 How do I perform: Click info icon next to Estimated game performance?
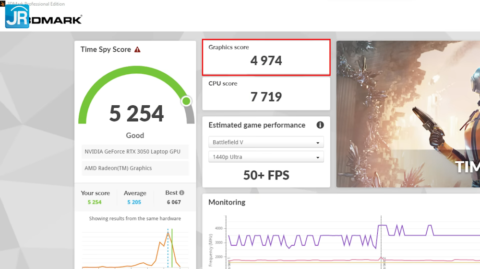click(320, 125)
